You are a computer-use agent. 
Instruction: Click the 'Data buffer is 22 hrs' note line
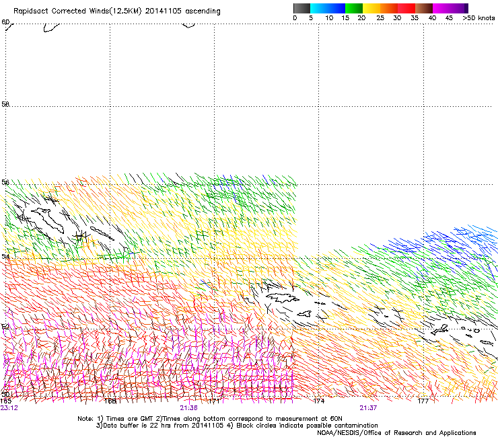pos(238,426)
